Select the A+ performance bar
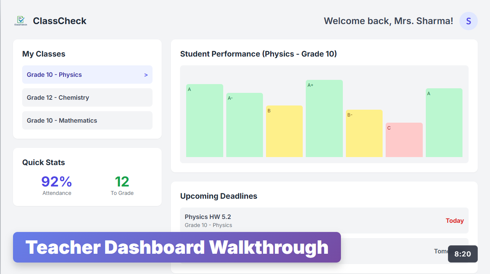The height and width of the screenshot is (274, 490). [x=324, y=118]
